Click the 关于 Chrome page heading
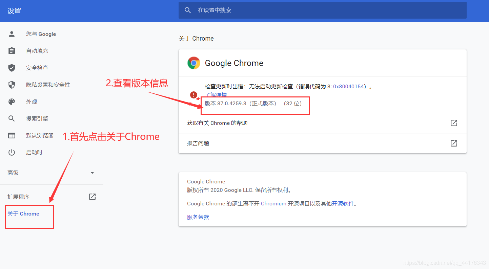 pos(196,39)
